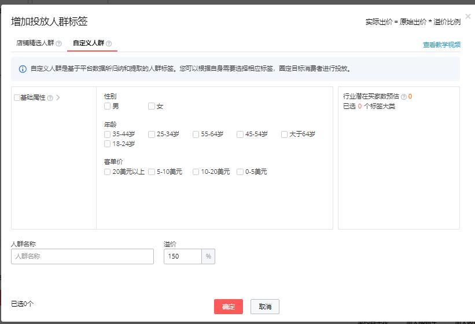475x324 pixels.
Task: Click help icon beside 店铺精选人群 tab
Action: tap(59, 43)
